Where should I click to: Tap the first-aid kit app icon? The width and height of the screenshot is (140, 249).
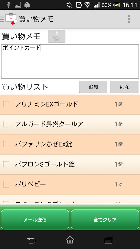point(11,19)
